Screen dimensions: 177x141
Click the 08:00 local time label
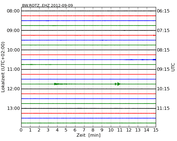click(13, 11)
